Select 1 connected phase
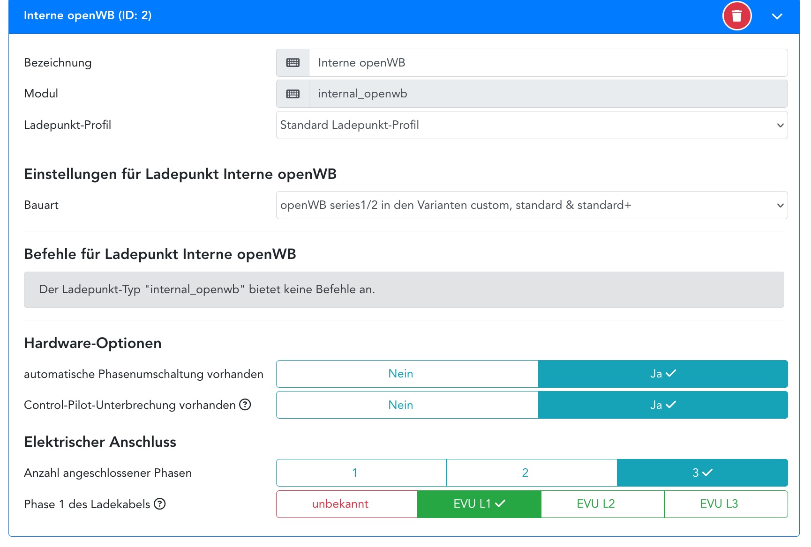The width and height of the screenshot is (811, 547). coord(361,473)
